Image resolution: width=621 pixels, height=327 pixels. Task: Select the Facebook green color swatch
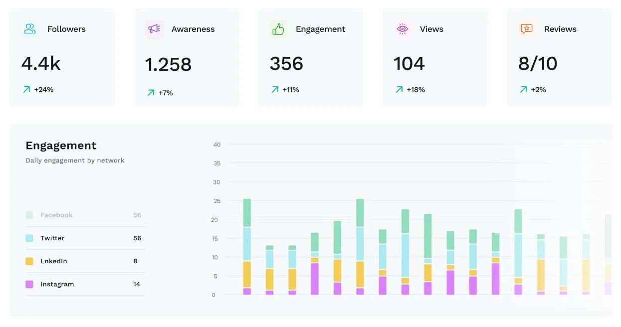pos(30,215)
